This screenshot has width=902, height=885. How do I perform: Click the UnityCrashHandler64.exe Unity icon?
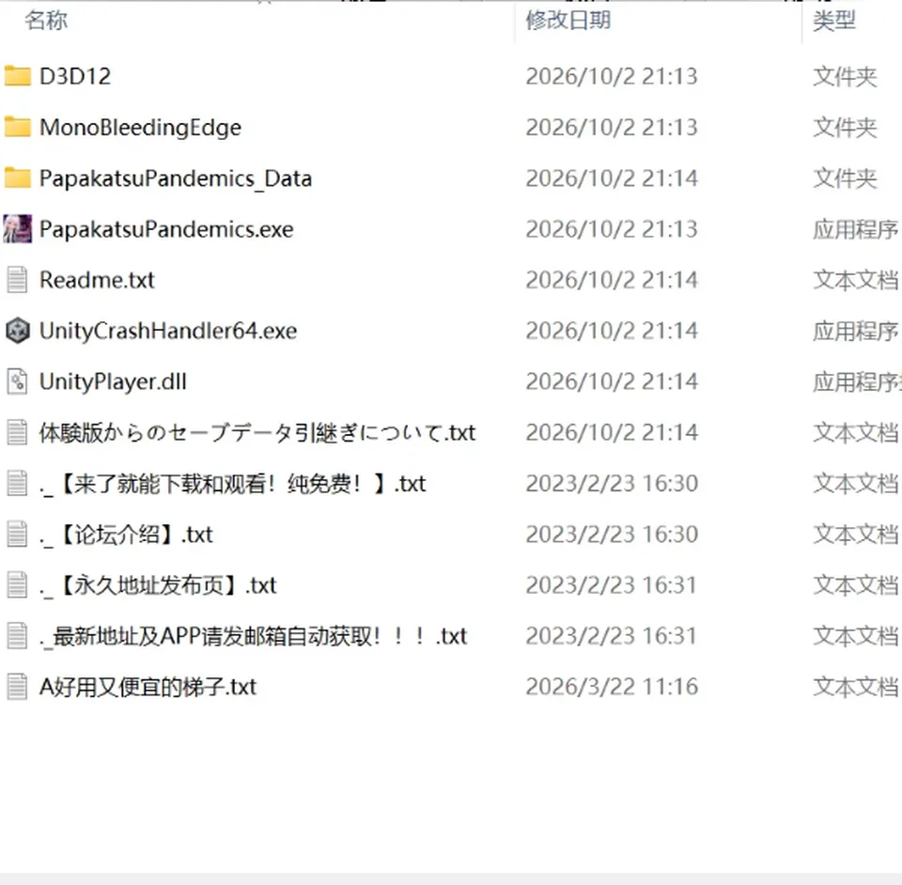click(x=17, y=331)
